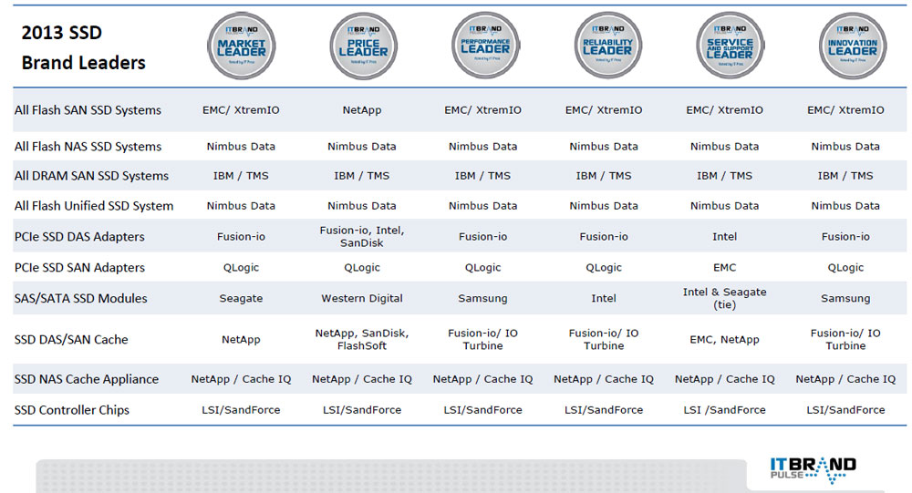Select the All DRAM SAN SSD Systems label

coord(91,176)
